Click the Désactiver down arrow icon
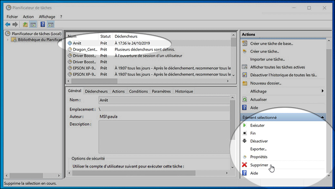Image resolution: width=335 pixels, height=189 pixels. click(245, 141)
